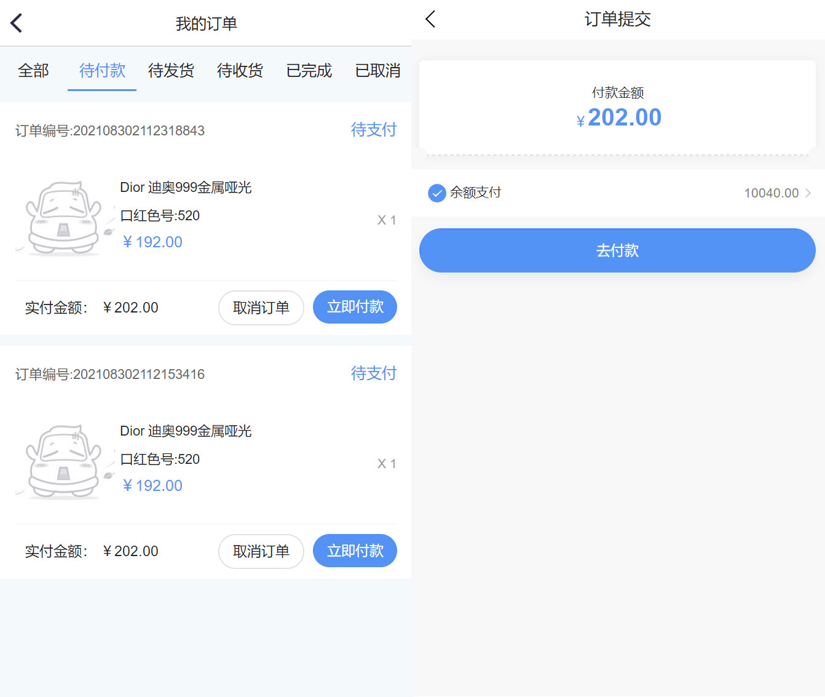Open first order's product thumbnail image

64,217
